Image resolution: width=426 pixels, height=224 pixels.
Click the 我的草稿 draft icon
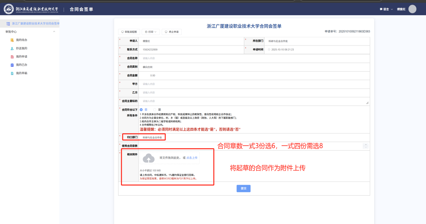point(12,73)
